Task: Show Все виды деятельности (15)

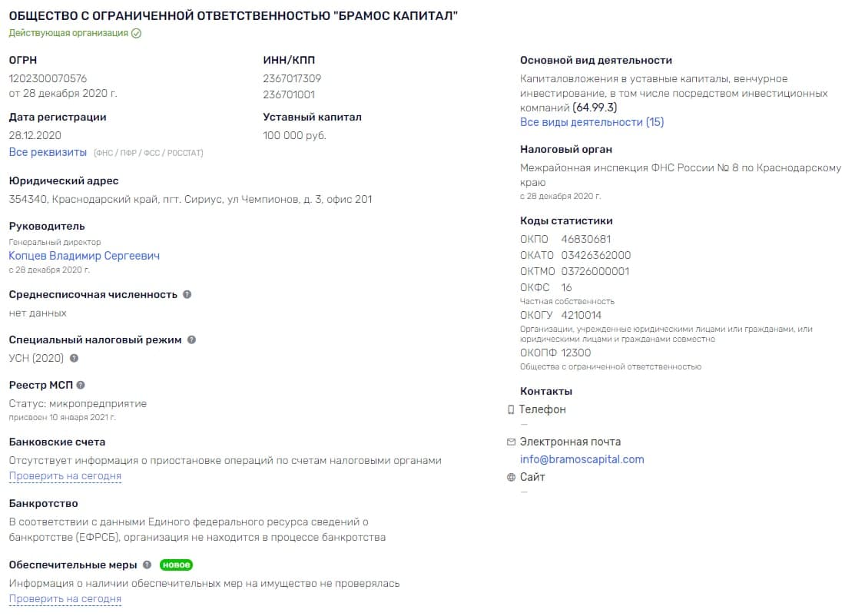Action: [592, 122]
